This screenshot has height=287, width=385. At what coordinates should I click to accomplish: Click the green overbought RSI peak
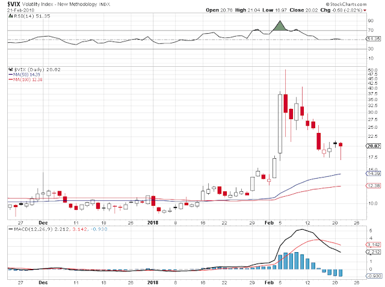280,26
